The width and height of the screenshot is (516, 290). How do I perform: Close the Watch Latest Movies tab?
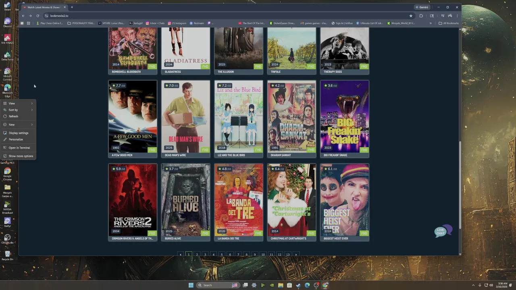[x=64, y=7]
